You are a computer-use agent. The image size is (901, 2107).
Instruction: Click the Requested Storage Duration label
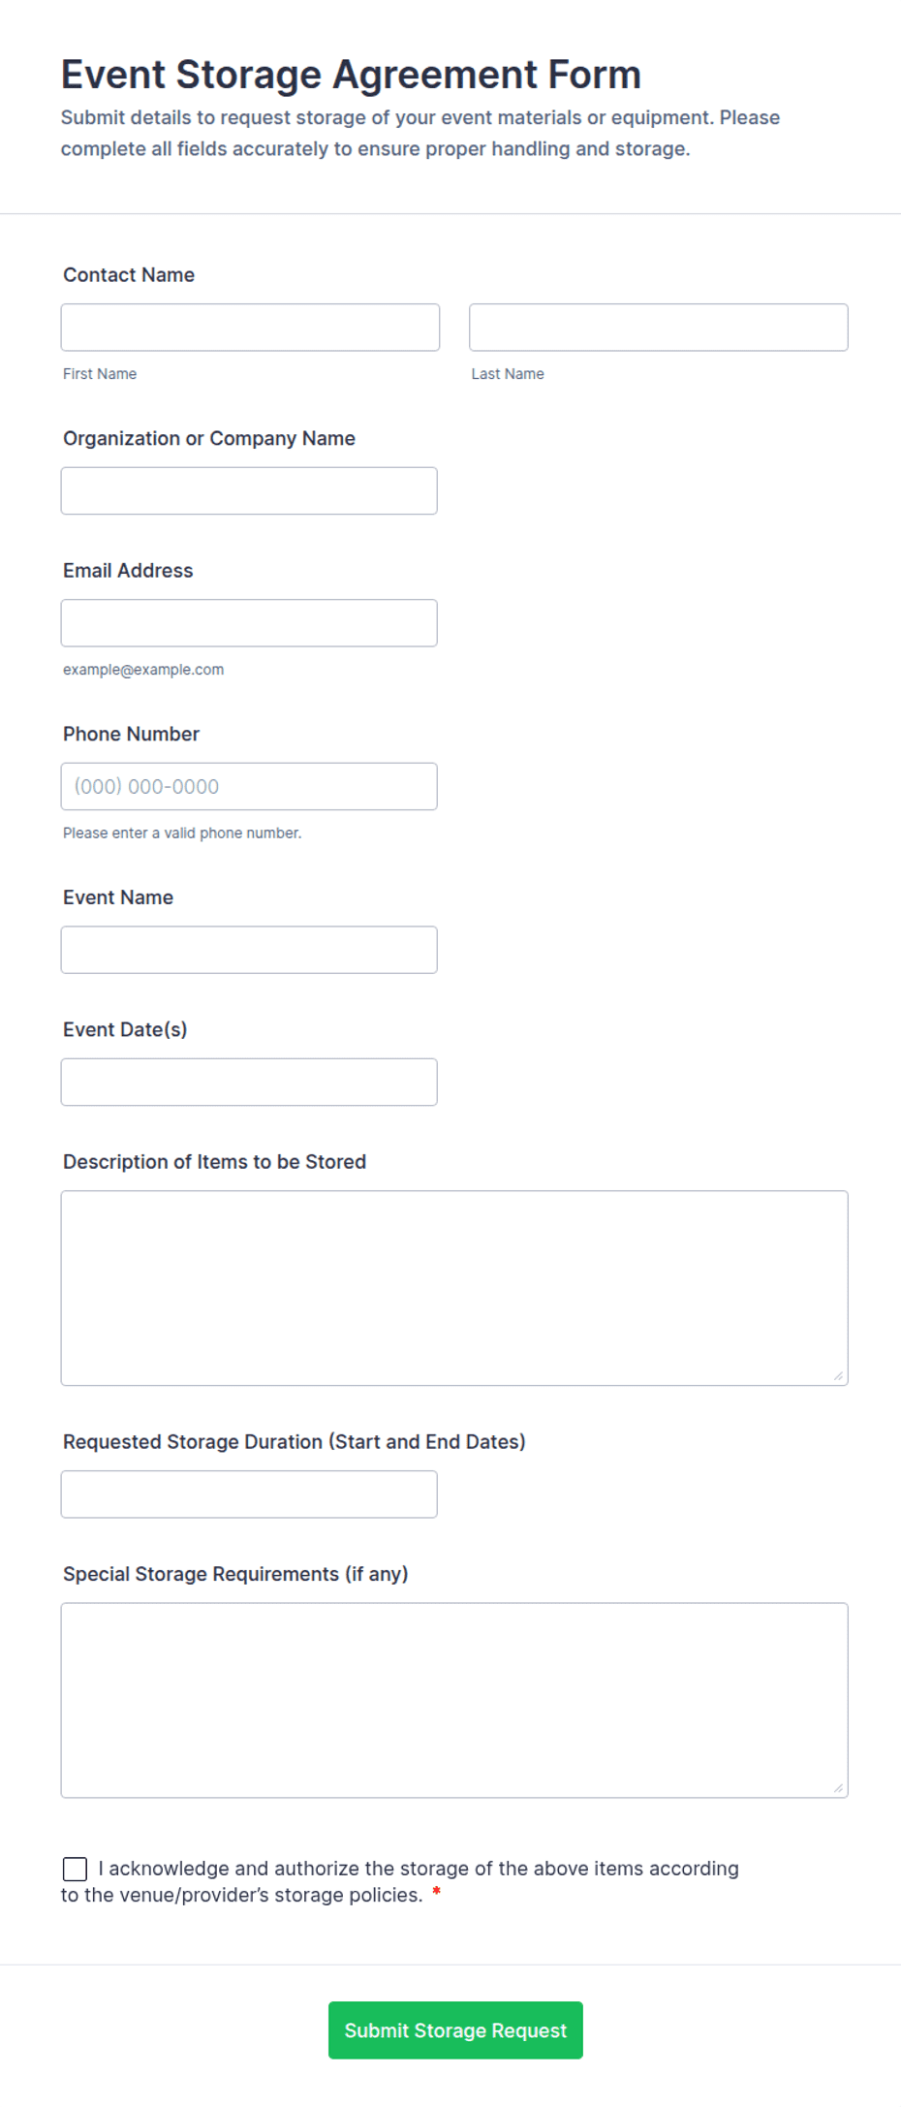295,1442
